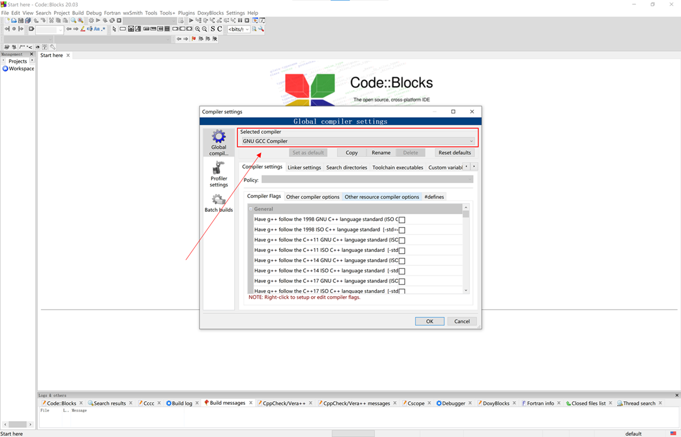Click the Zoom out icon in toolbar

click(x=204, y=29)
